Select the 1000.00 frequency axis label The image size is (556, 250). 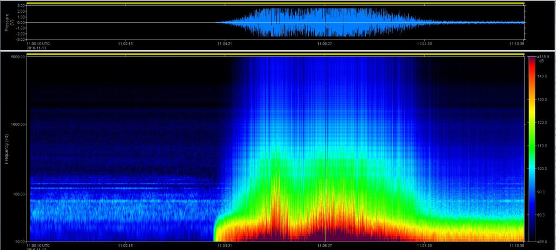[x=18, y=124]
